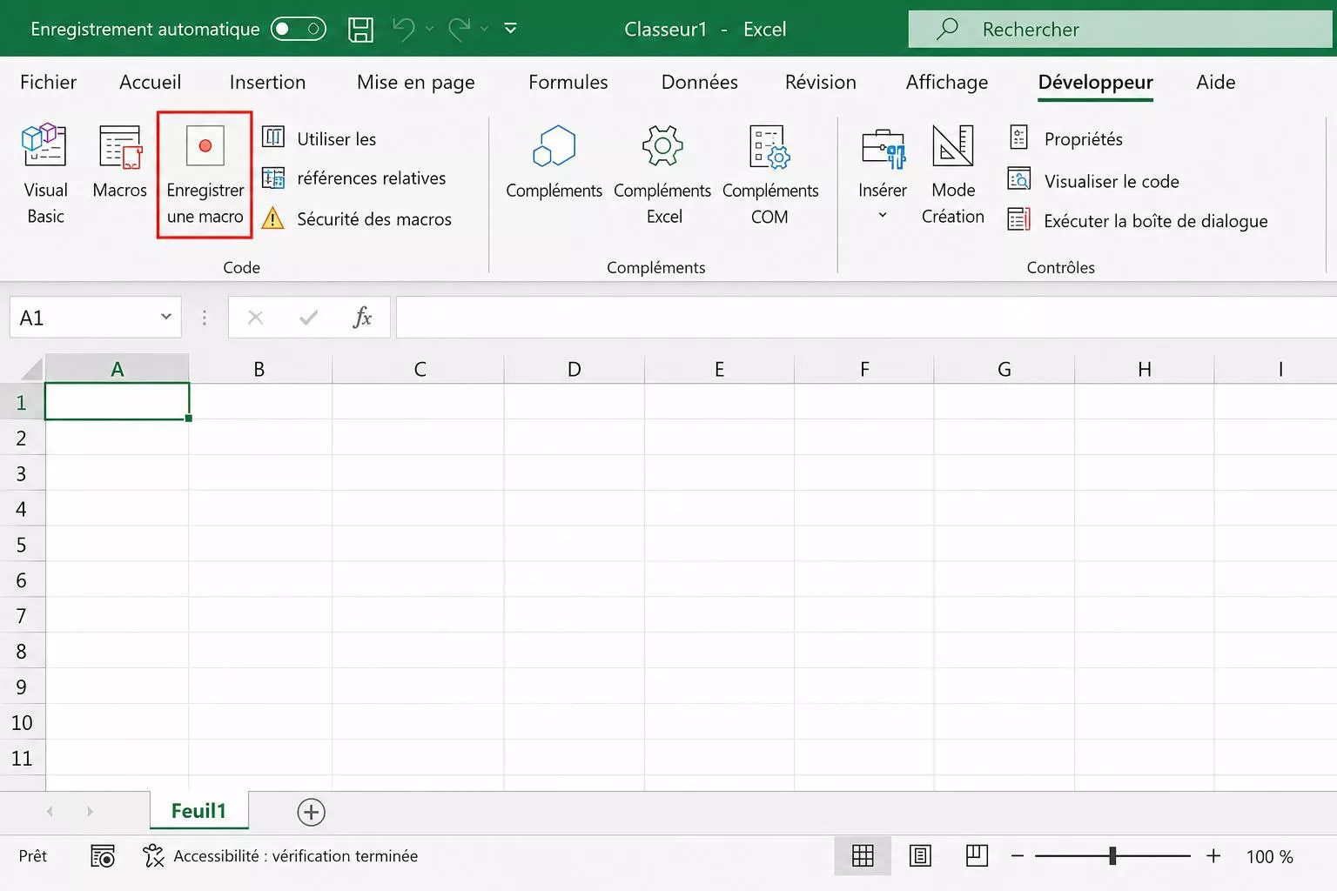1337x891 pixels.
Task: Save the workbook with the floppy icon
Action: pos(360,29)
